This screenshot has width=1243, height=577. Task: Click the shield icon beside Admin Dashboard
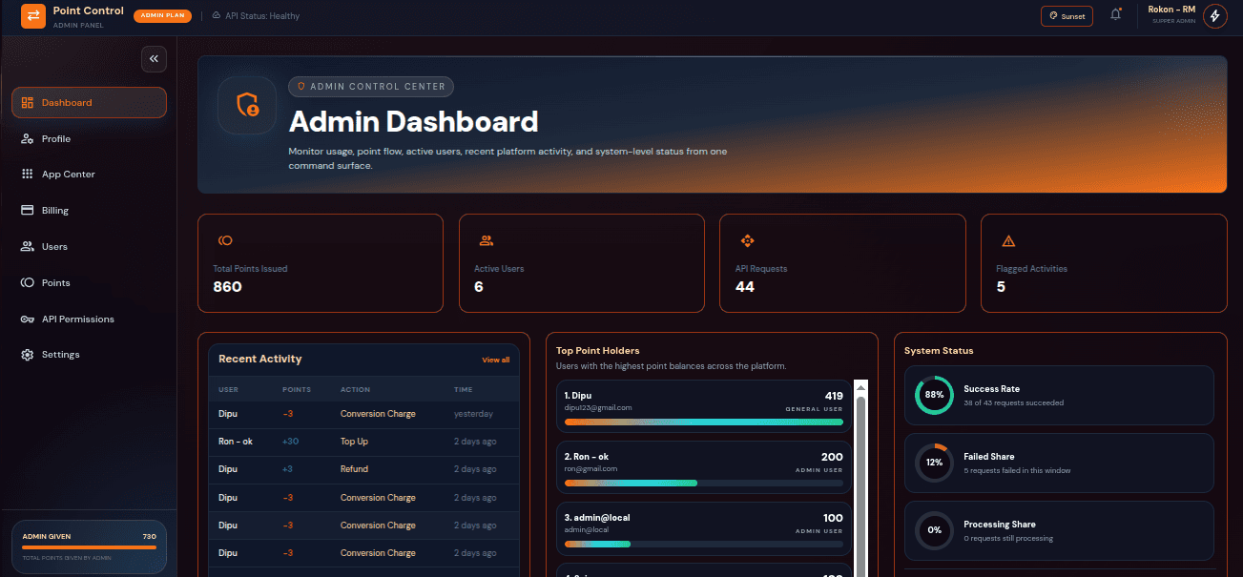pos(247,105)
